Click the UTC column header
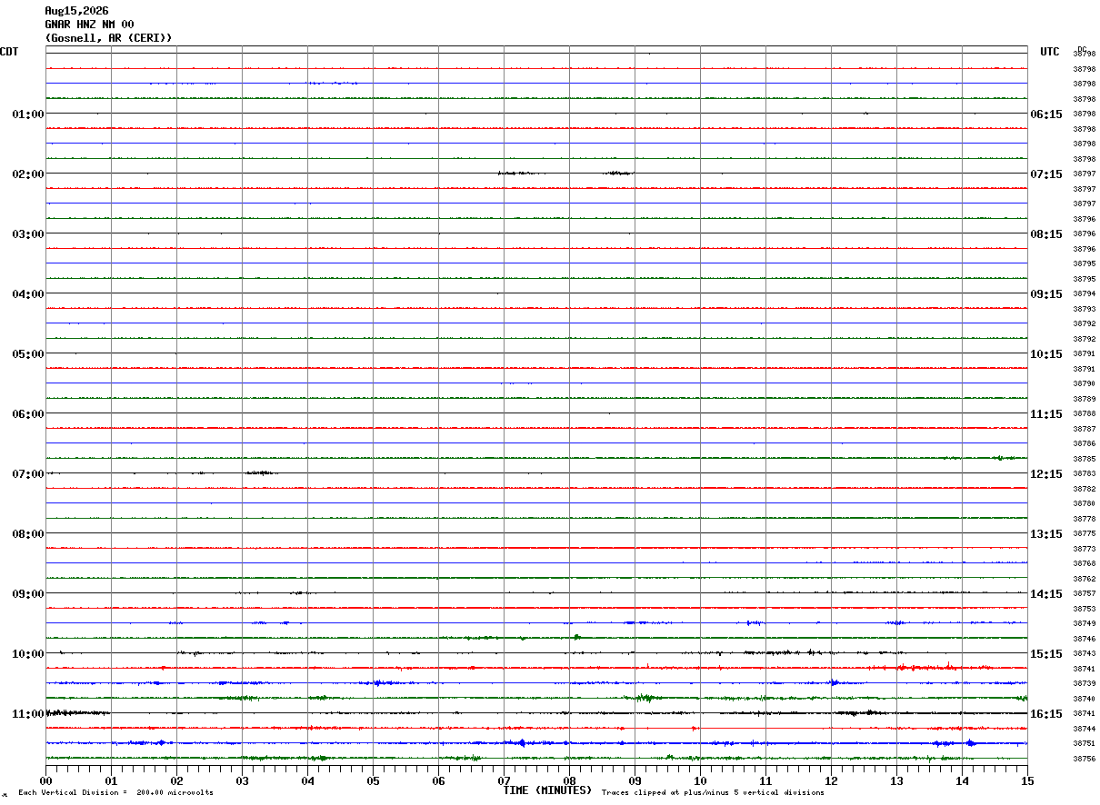The image size is (1100, 805). [1050, 52]
